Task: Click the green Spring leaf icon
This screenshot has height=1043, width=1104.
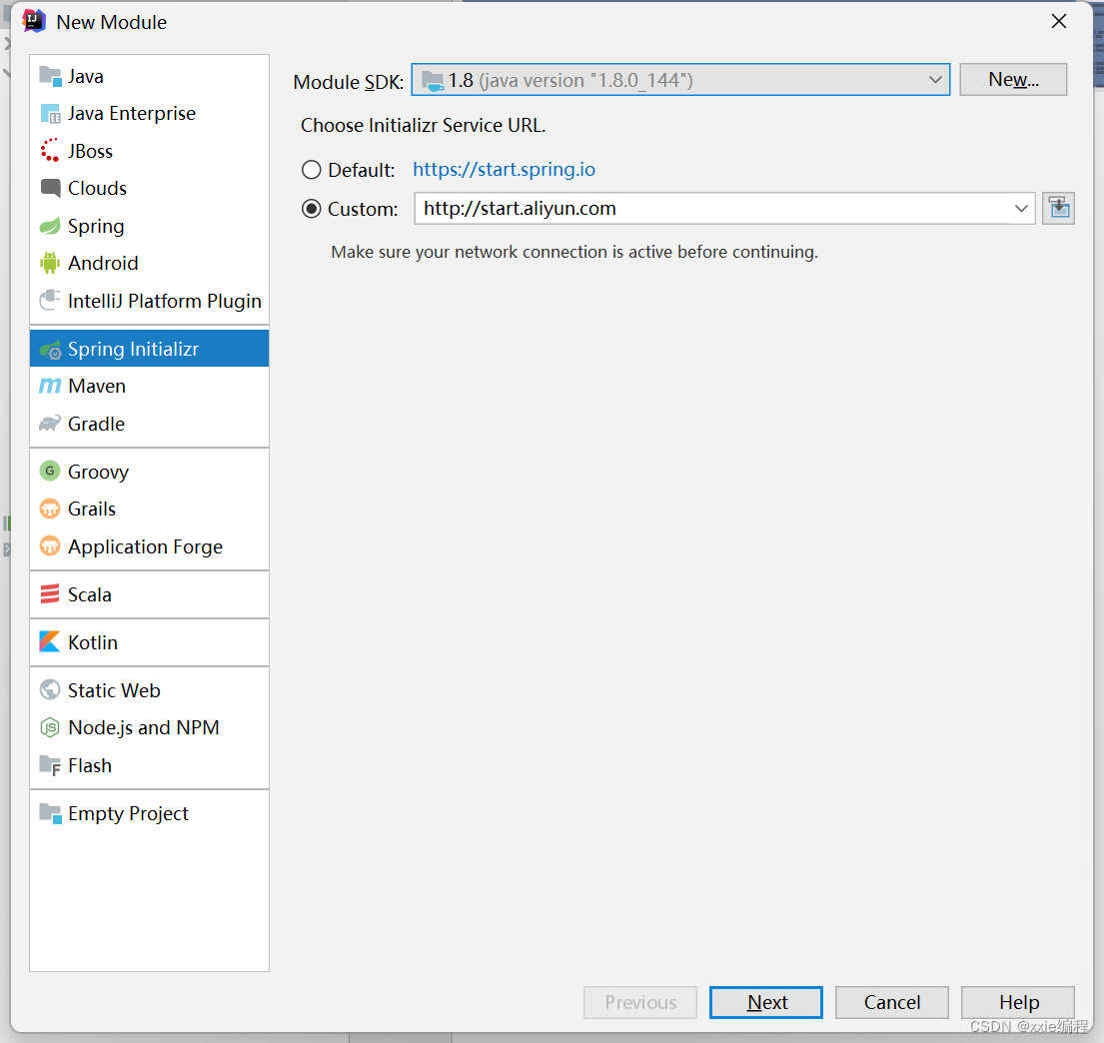Action: click(50, 226)
